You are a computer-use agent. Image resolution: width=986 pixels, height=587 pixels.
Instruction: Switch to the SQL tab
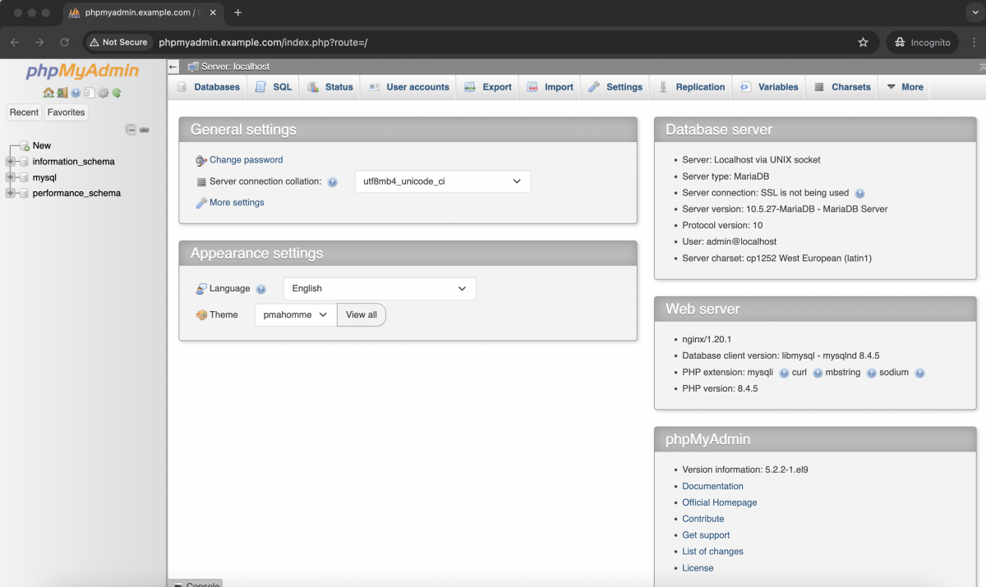(x=274, y=87)
